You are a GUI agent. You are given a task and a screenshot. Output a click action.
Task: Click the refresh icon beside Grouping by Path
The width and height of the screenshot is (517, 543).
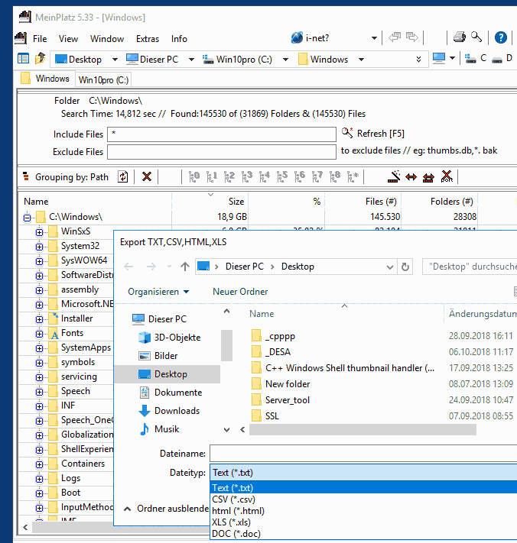click(x=122, y=177)
